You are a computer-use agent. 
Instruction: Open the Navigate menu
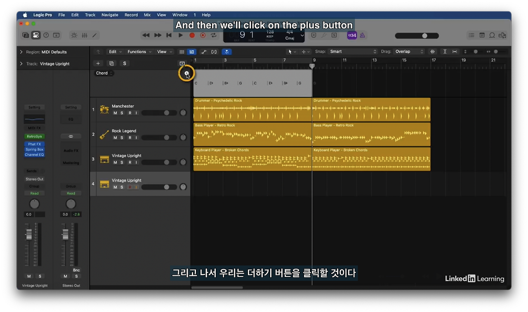pos(110,15)
